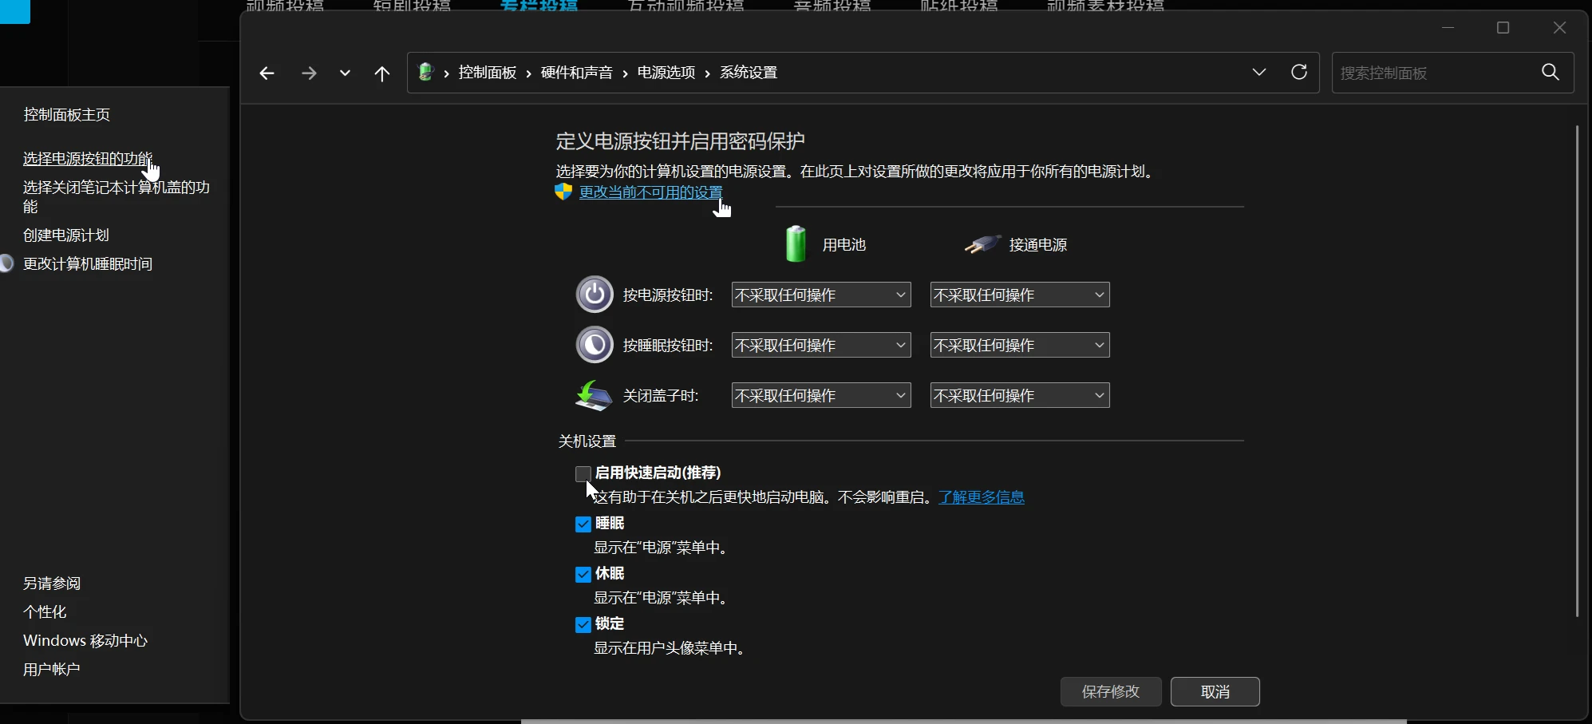Viewport: 1592px width, 724px height.
Task: Click the power button icon beside 按电源按钮时
Action: click(594, 295)
